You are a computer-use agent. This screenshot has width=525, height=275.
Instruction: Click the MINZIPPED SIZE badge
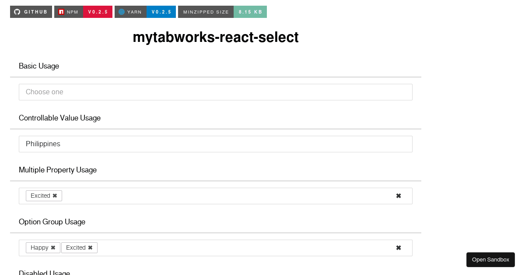pos(206,12)
